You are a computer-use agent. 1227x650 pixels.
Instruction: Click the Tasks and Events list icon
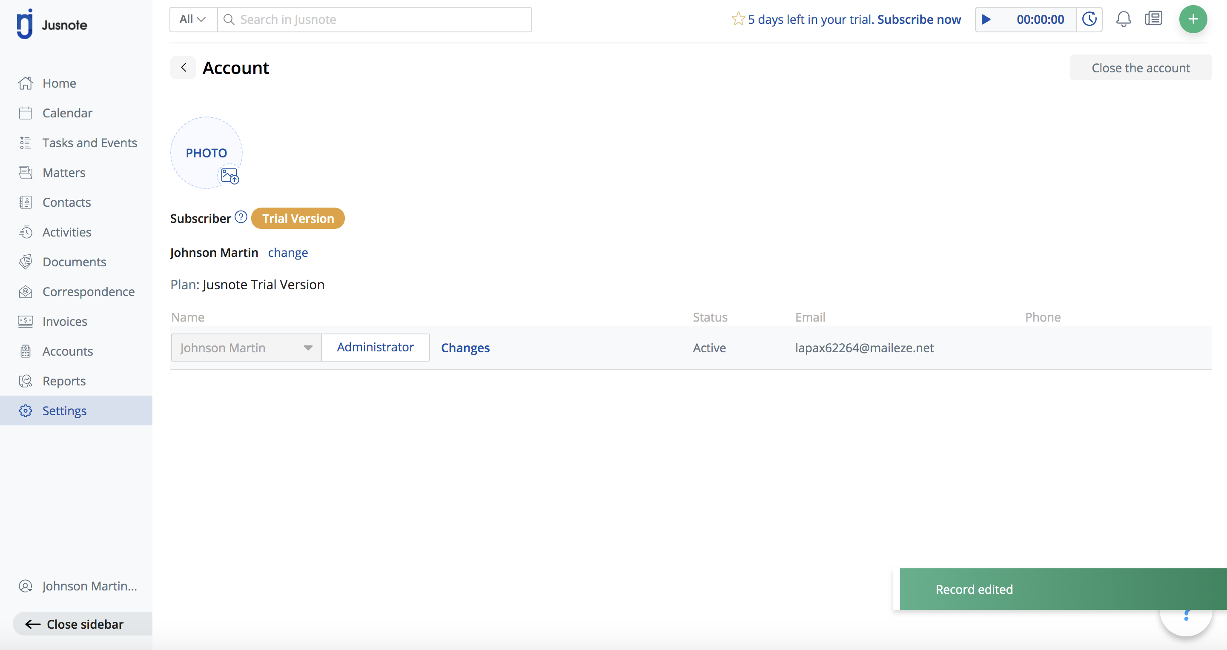pos(26,143)
